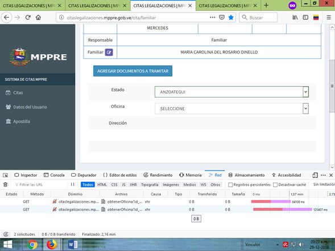Open the Accesibilidad tab

click(x=287, y=175)
